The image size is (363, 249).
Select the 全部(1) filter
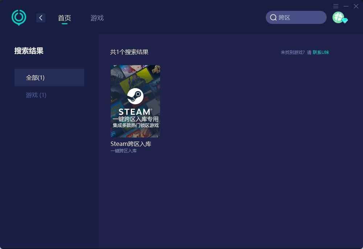point(49,77)
